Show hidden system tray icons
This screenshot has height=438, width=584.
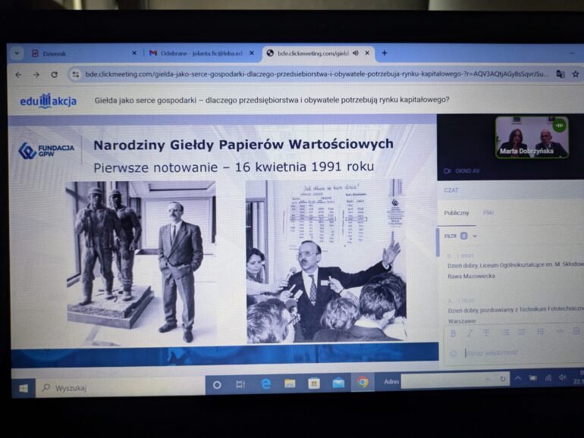click(x=518, y=377)
